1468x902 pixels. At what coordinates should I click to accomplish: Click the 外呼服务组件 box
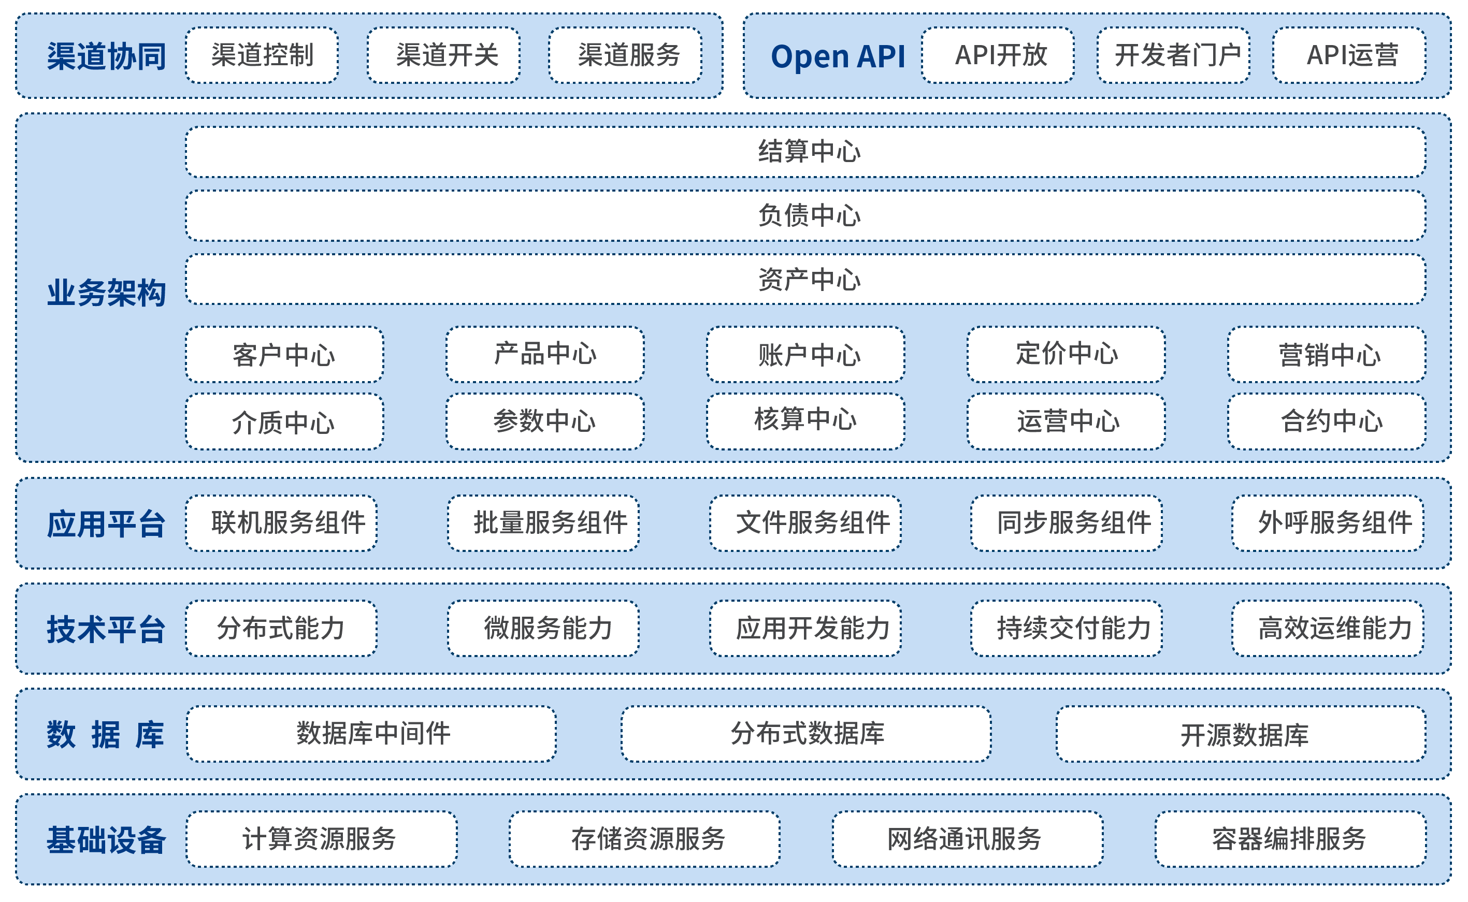[x=1328, y=523]
